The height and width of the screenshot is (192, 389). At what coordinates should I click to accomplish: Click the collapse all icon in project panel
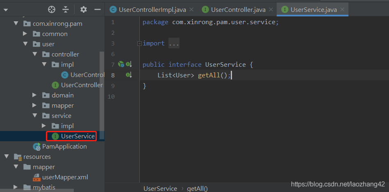[66, 9]
